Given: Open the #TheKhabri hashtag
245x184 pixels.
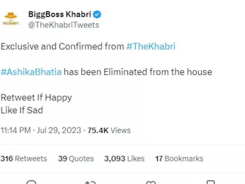Looking at the screenshot, I should [x=150, y=46].
